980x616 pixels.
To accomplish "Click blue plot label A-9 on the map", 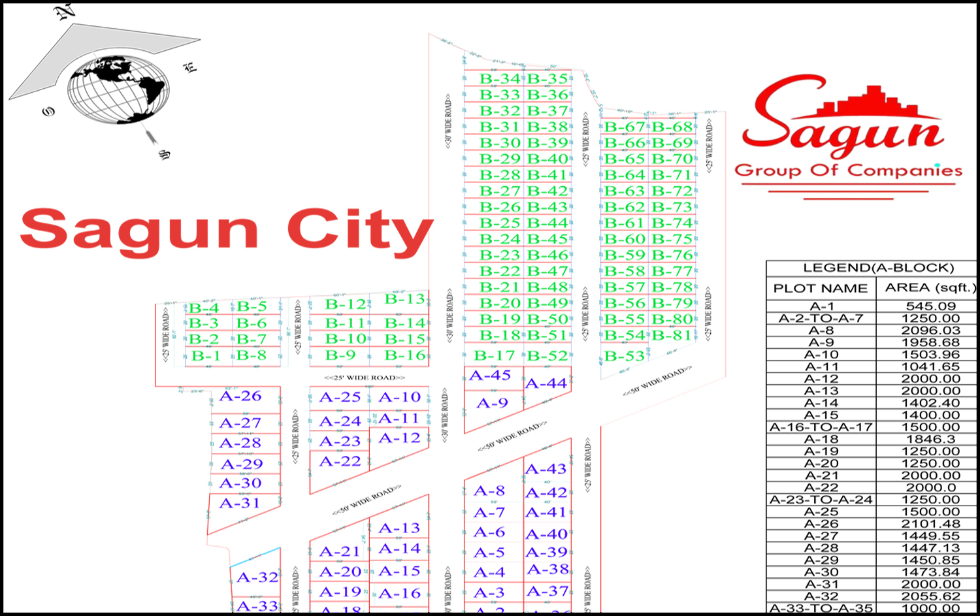I will point(492,403).
